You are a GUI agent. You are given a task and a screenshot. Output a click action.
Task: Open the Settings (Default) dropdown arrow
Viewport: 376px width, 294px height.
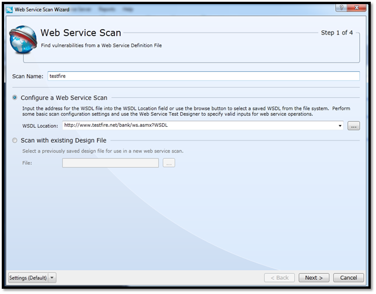click(52, 278)
